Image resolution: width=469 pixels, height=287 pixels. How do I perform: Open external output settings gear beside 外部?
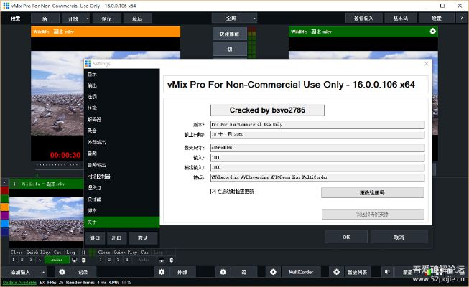click(x=162, y=272)
